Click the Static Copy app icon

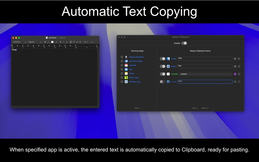pos(126,77)
